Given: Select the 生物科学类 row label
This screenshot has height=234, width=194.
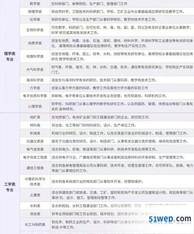Looking at the screenshot, I should click(x=35, y=30).
